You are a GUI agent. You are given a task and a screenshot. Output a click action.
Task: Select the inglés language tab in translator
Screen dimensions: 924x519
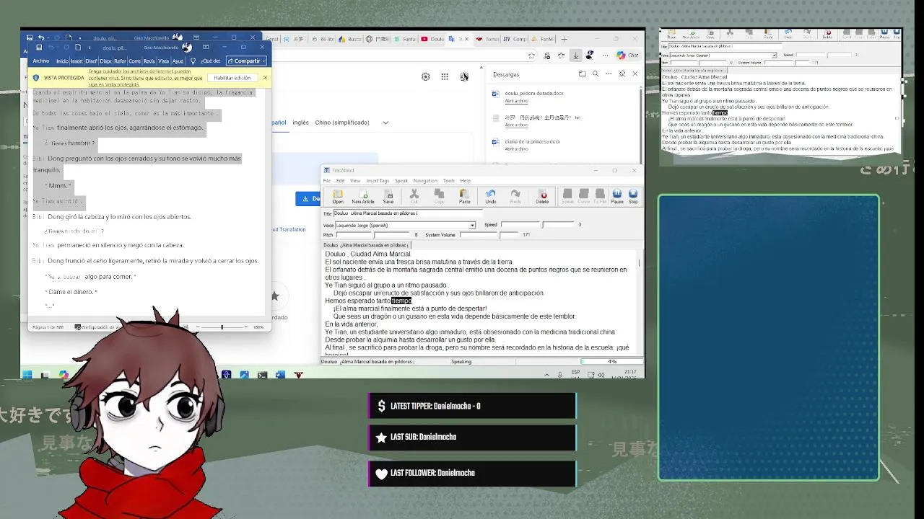click(300, 123)
